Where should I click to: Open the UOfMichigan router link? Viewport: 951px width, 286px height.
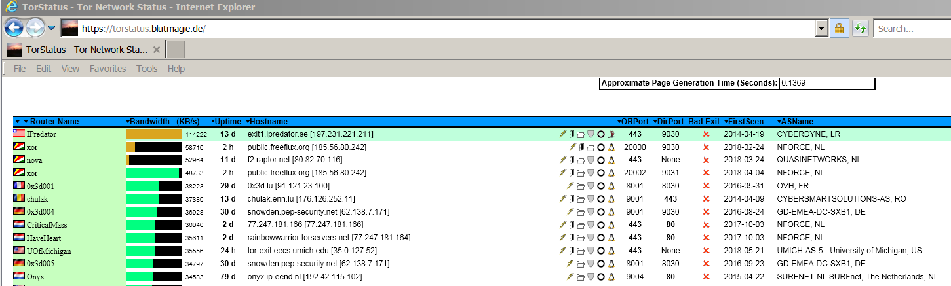point(49,251)
